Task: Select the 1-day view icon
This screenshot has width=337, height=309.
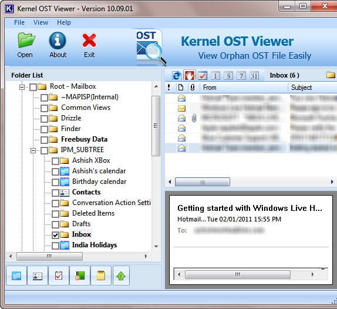Action: tap(215, 75)
